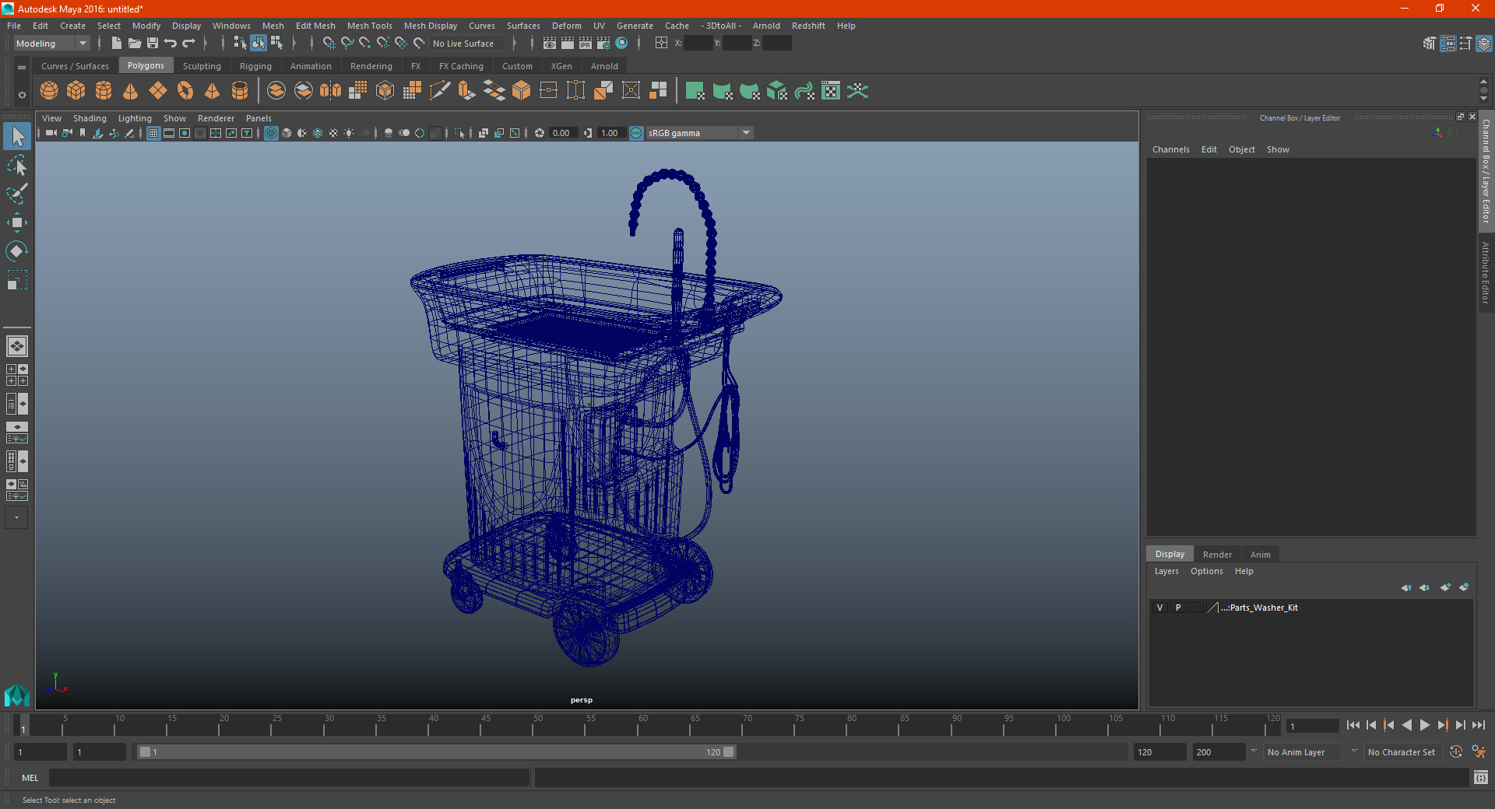Click the Open Scene folder icon
Screen dimensions: 1495x809
click(x=134, y=44)
